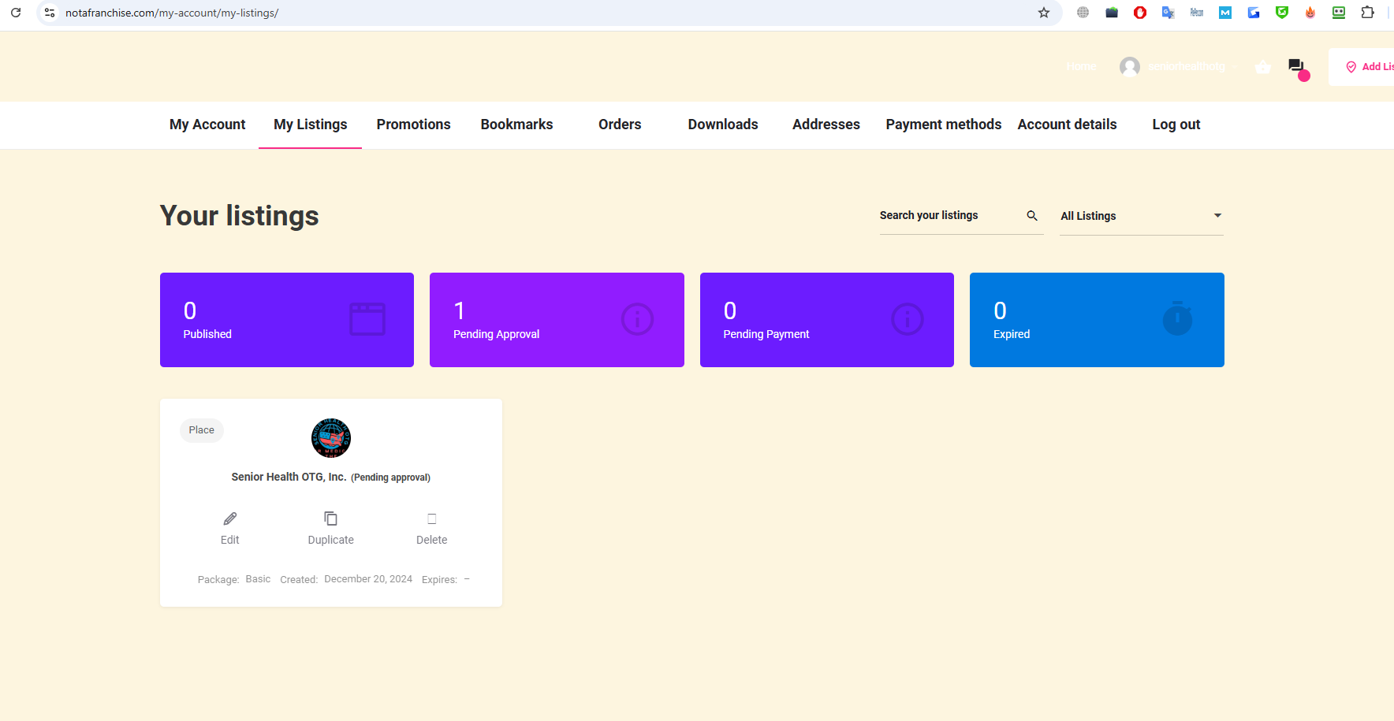Click the 'December 20, 2024' created date
Image resolution: width=1394 pixels, height=721 pixels.
tap(368, 579)
